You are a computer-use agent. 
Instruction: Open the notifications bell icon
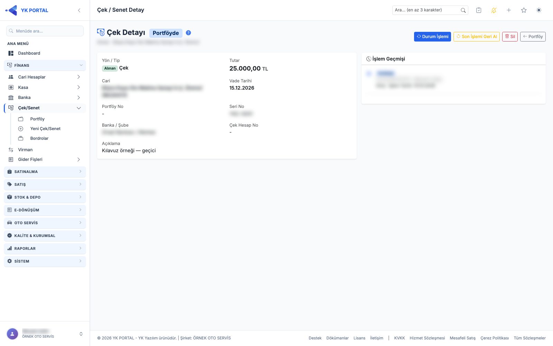[x=494, y=10]
